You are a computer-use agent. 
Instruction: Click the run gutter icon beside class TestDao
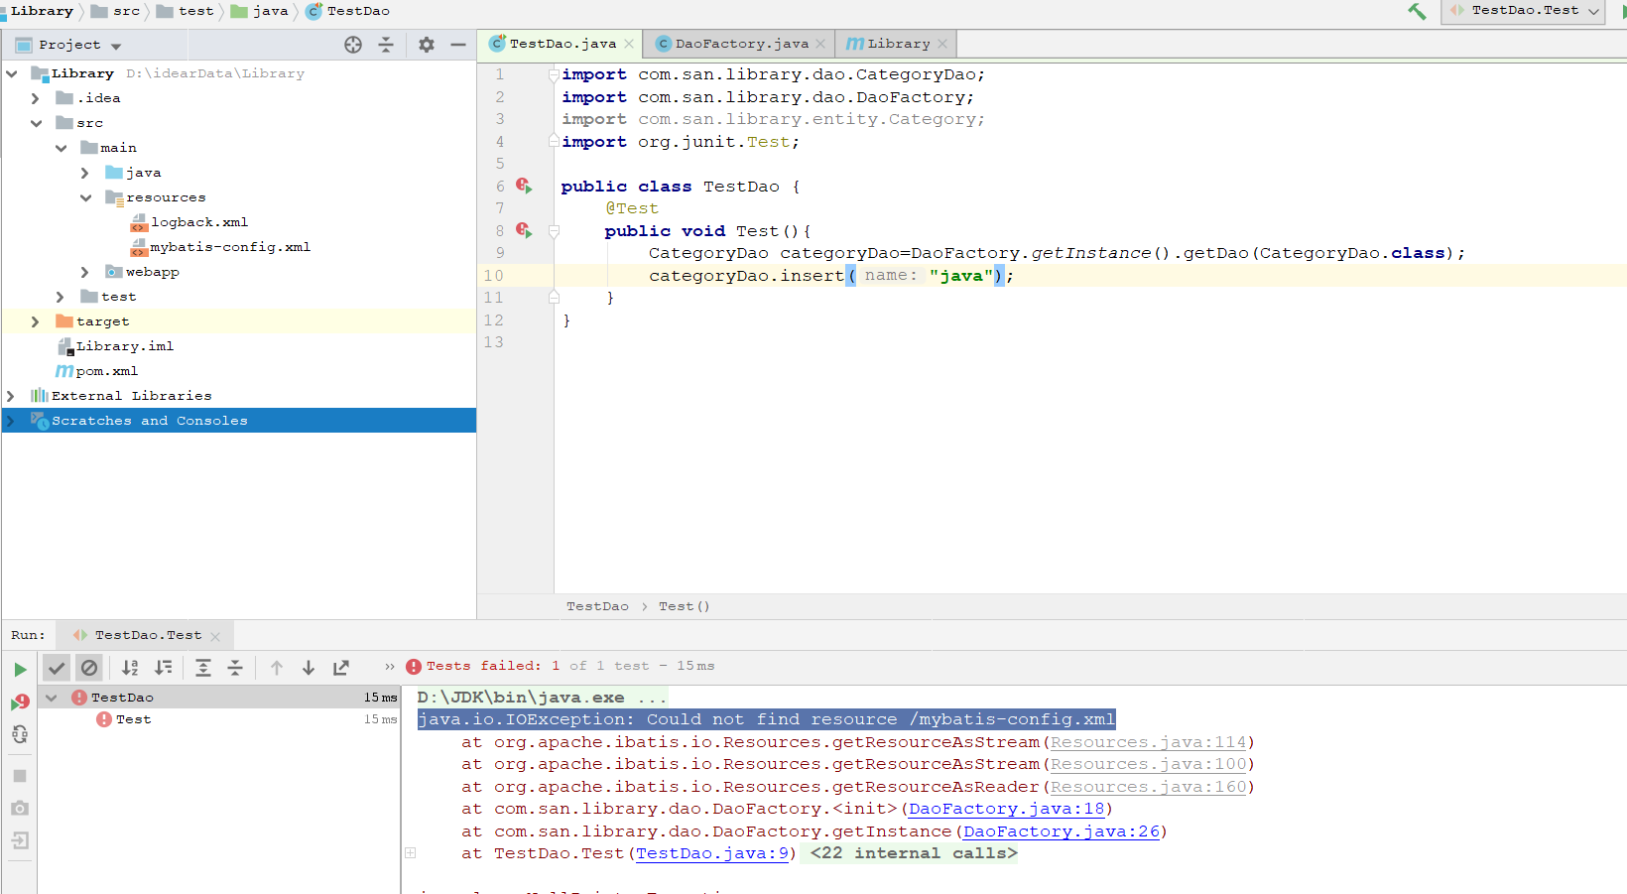click(524, 187)
